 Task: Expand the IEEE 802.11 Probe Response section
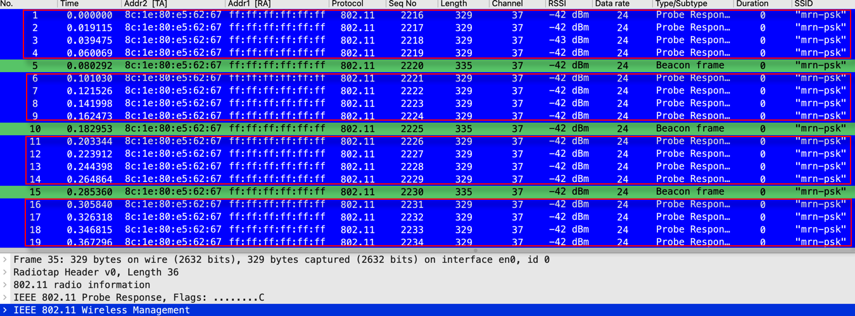[x=5, y=298]
